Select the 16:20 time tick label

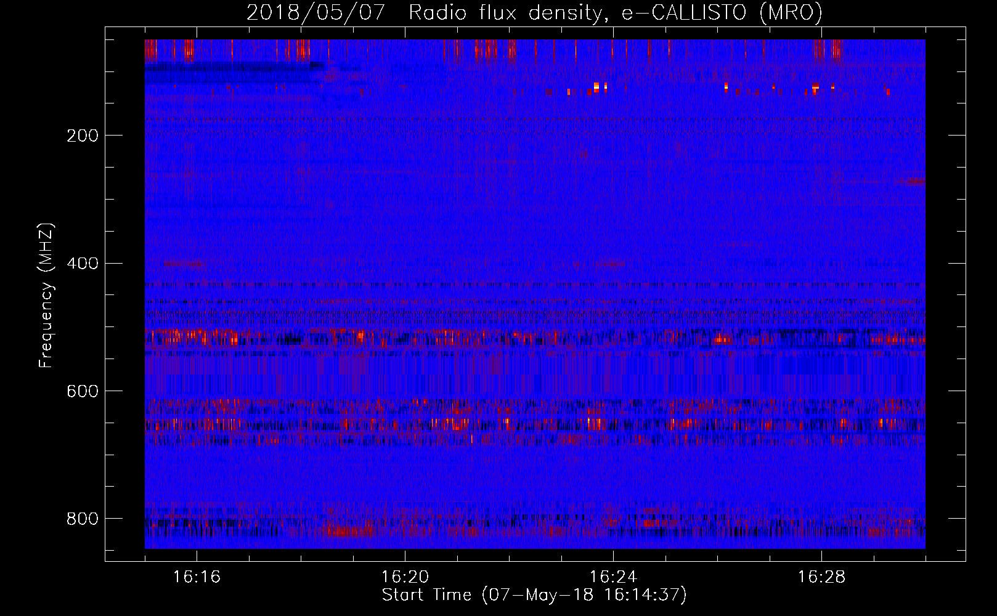coord(405,577)
